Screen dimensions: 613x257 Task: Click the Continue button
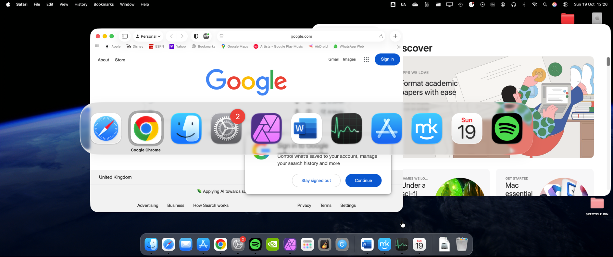pyautogui.click(x=363, y=180)
